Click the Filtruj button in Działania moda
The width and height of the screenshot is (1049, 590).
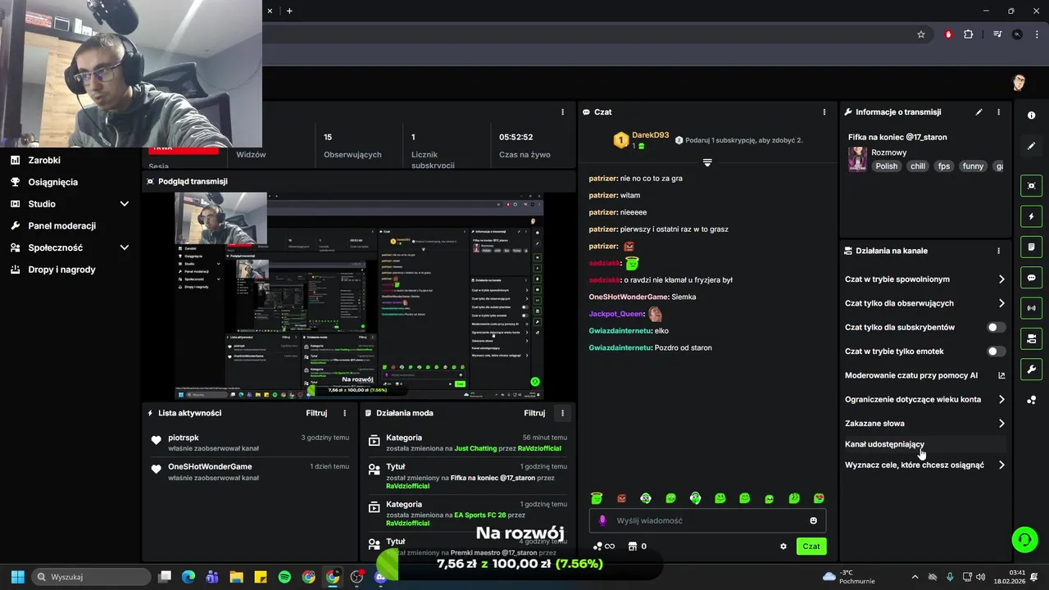(x=534, y=413)
